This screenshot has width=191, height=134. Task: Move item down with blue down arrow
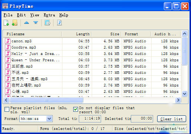(36, 23)
